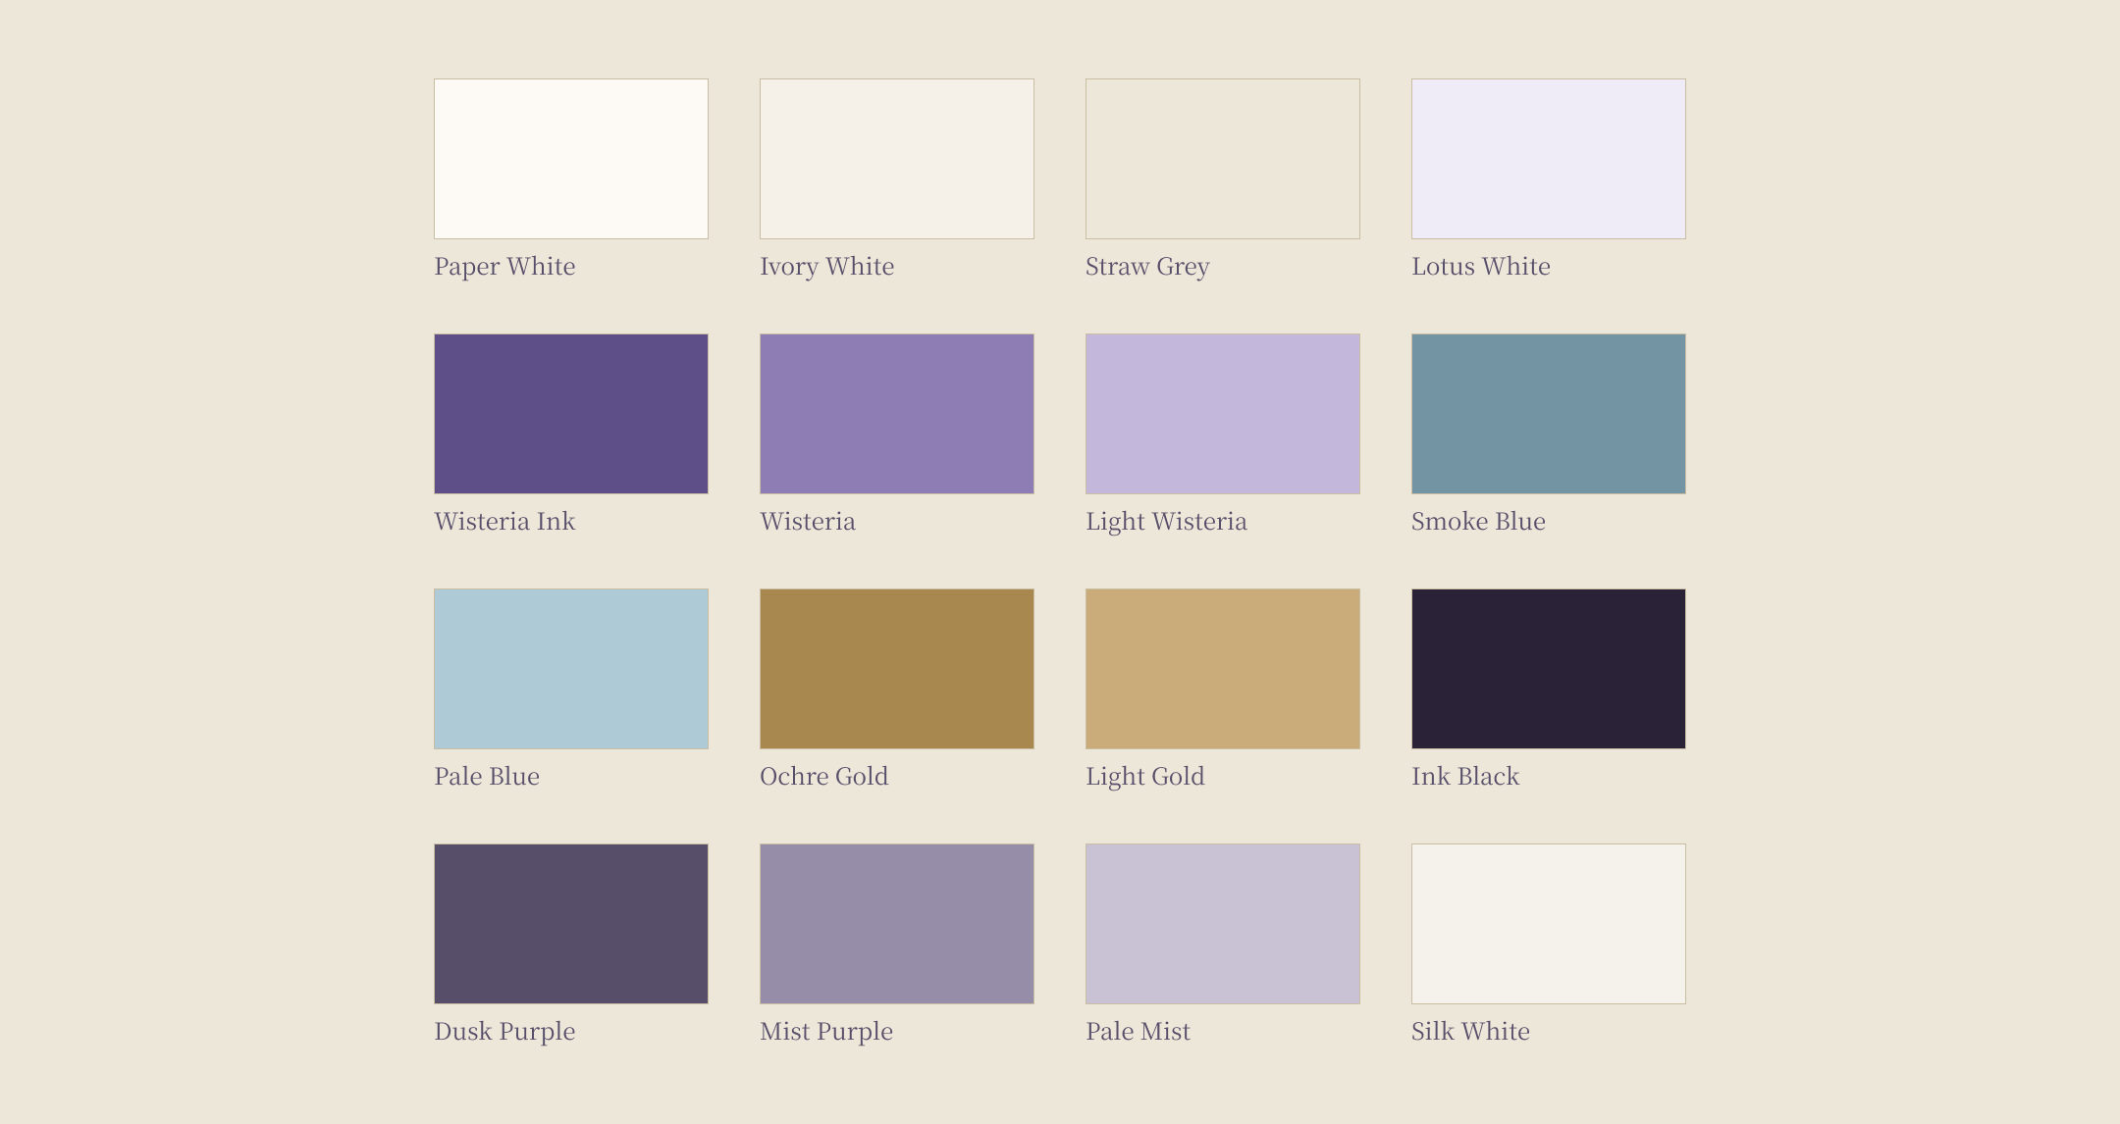Click the Pale Mist color swatch
This screenshot has height=1124, width=2120.
tap(1223, 924)
